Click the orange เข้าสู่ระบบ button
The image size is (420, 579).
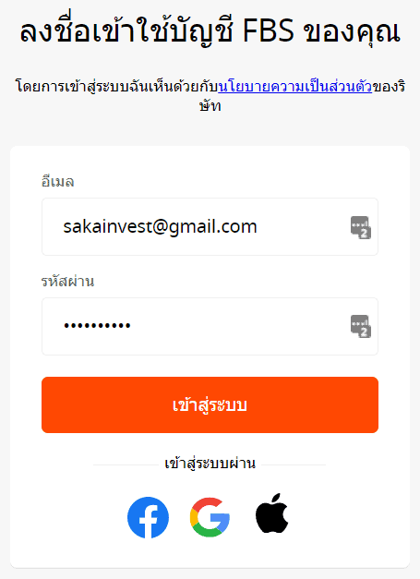coord(210,404)
